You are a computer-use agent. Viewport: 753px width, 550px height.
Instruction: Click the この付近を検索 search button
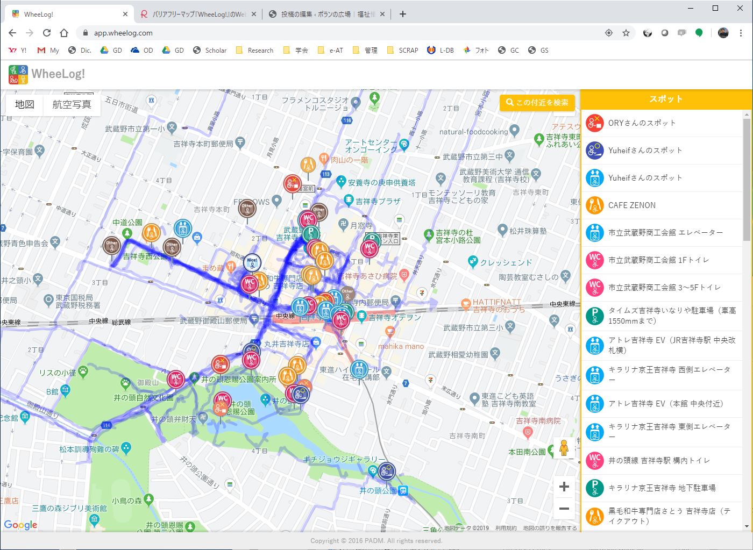click(537, 103)
